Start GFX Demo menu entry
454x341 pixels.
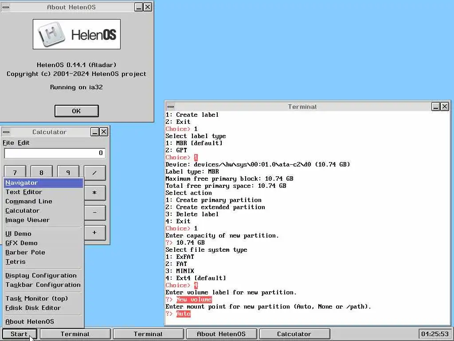pyautogui.click(x=43, y=243)
